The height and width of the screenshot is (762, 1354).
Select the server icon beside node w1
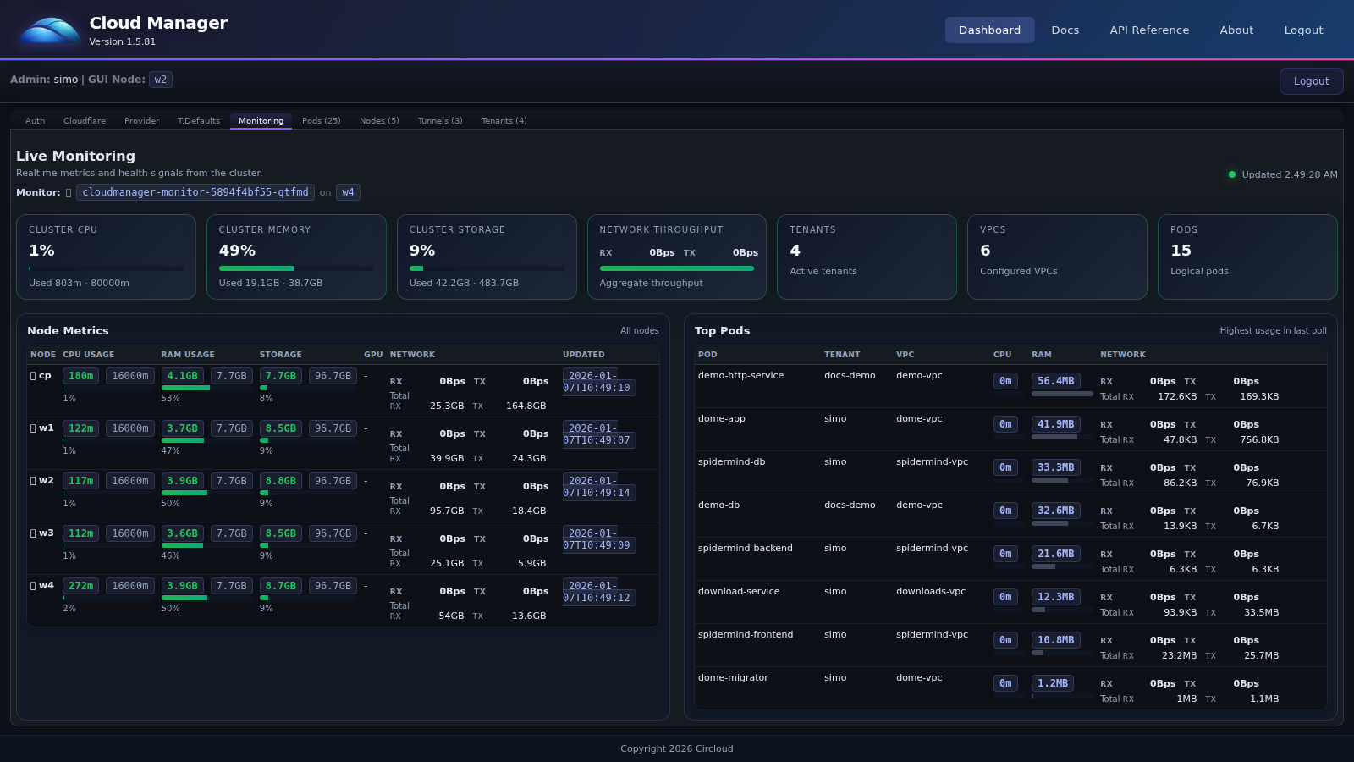coord(33,428)
